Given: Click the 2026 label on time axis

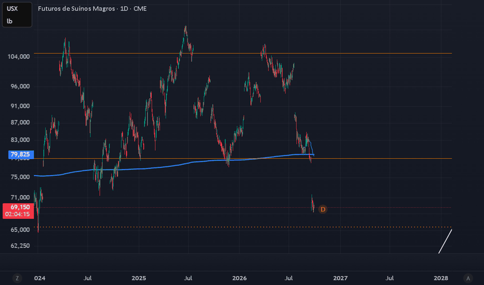Looking at the screenshot, I should click(239, 278).
